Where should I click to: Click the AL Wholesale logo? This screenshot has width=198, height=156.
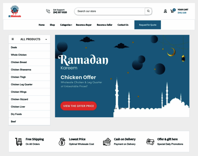click(15, 11)
